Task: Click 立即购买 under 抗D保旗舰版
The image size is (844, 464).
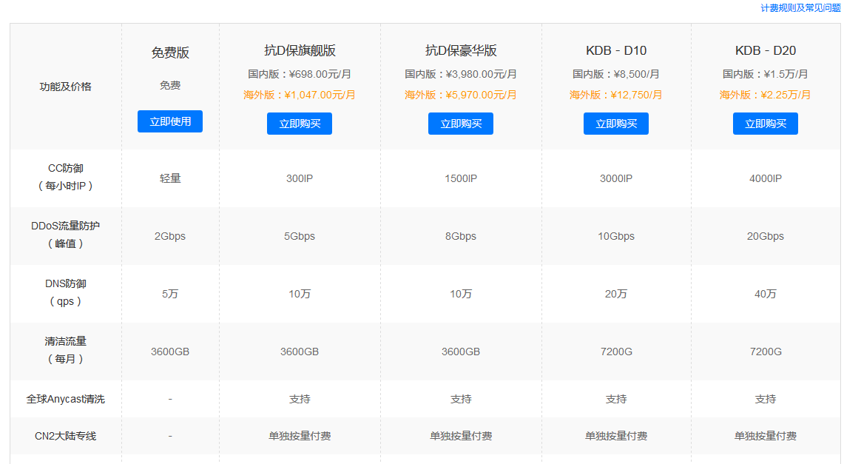Action: [x=300, y=124]
